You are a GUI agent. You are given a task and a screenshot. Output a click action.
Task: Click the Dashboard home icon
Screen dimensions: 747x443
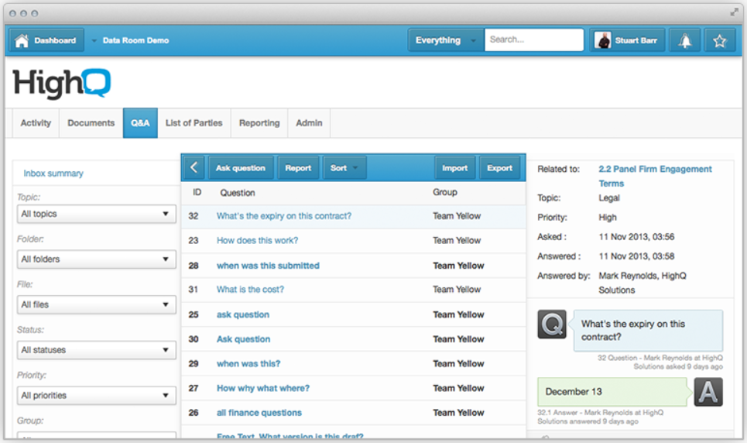[22, 40]
